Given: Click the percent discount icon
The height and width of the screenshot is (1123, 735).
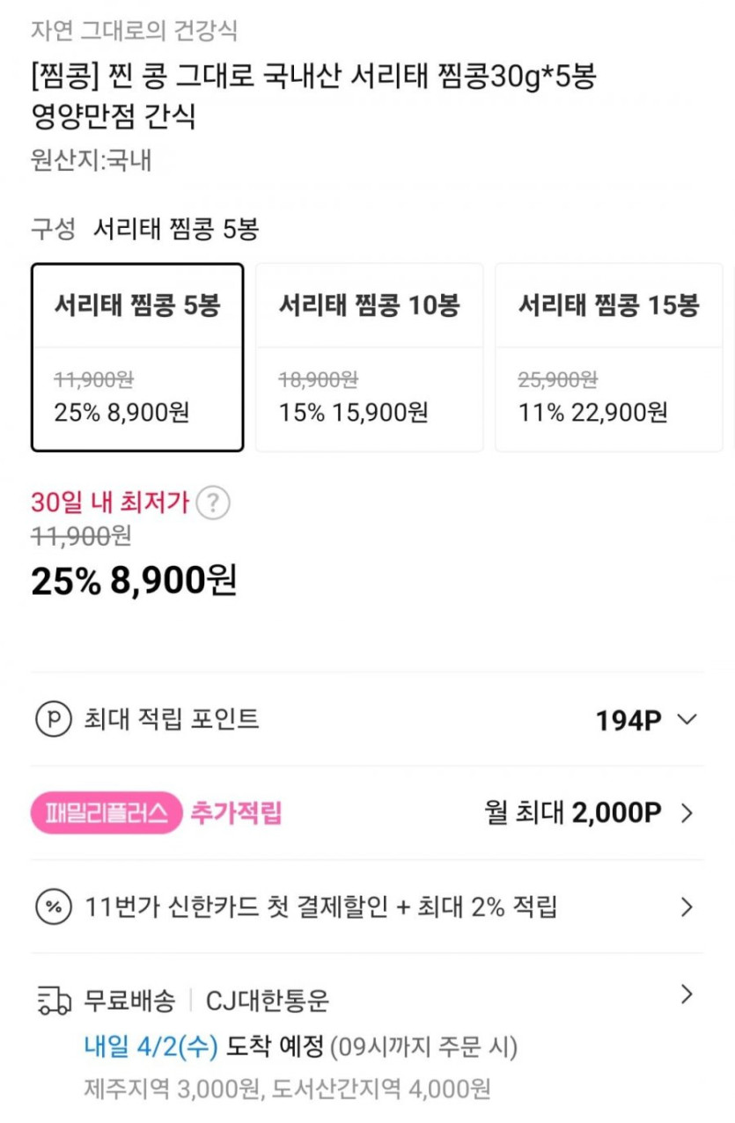Looking at the screenshot, I should pos(52,906).
